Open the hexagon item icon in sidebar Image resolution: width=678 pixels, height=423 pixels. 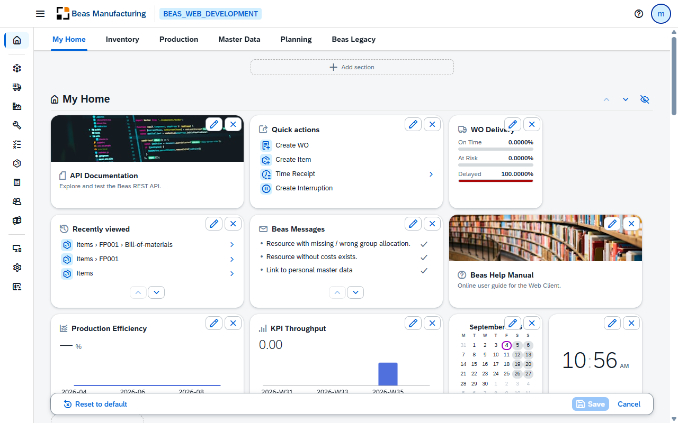[x=17, y=163]
